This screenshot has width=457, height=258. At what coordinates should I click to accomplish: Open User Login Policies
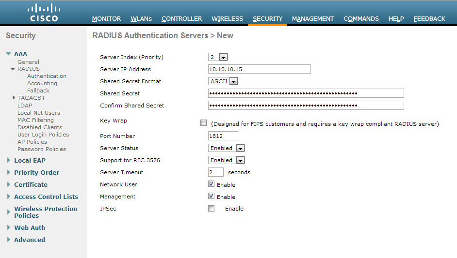point(43,135)
